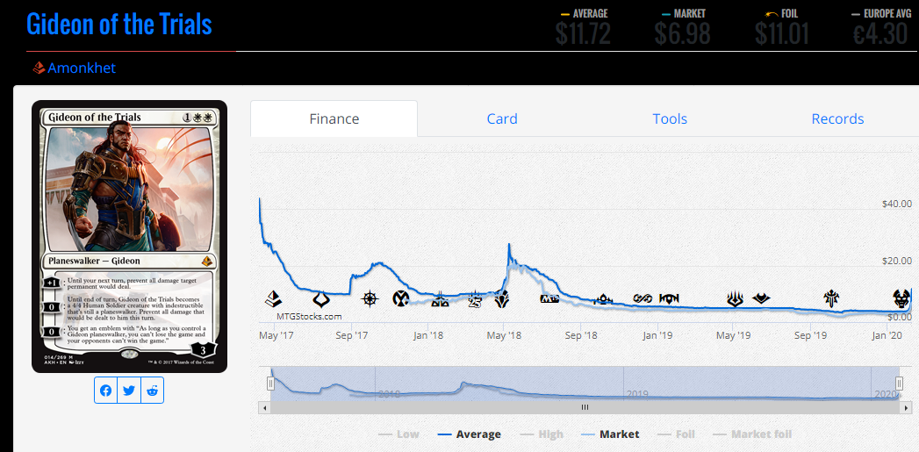Viewport: 919px width, 452px height.
Task: Click the Sep '18 x-axis label
Action: [x=581, y=335]
